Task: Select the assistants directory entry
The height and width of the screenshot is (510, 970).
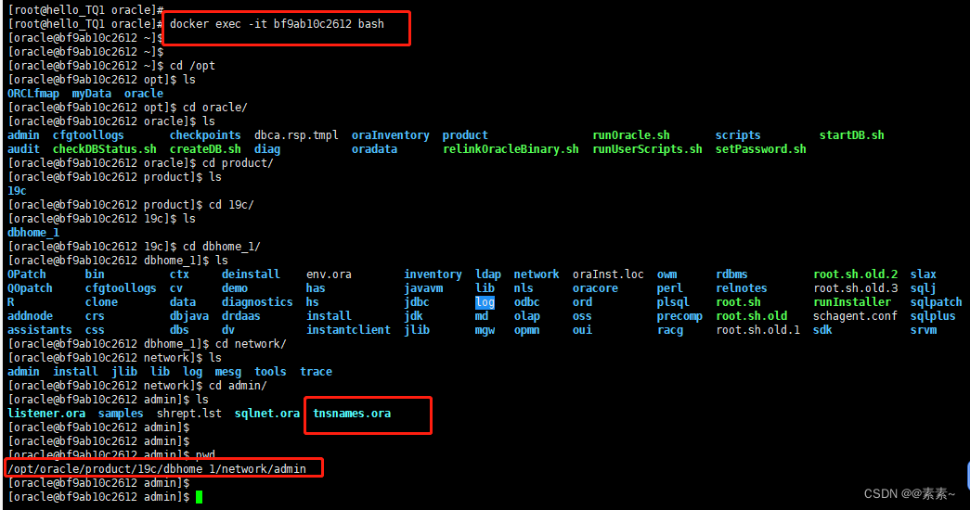Action: [40, 330]
